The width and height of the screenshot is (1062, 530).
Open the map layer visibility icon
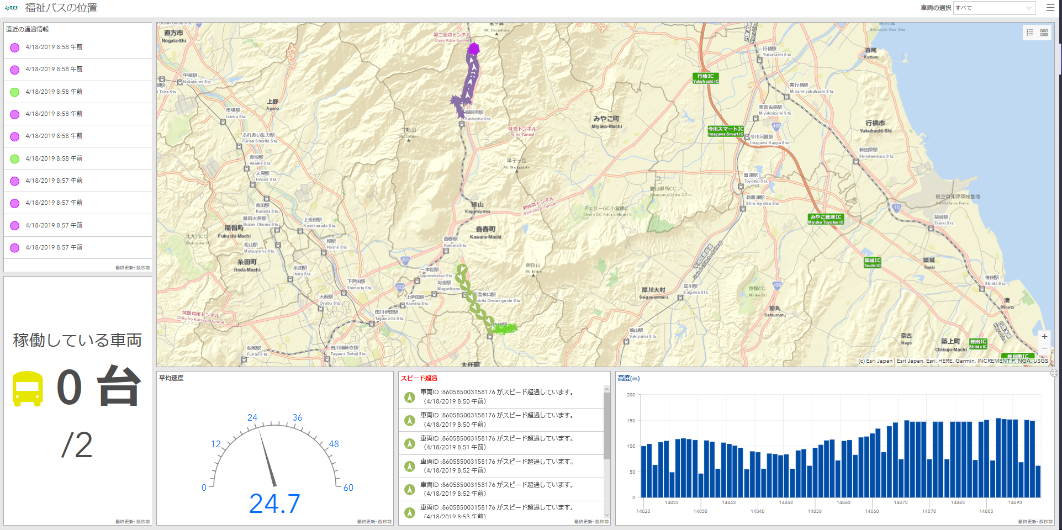coord(1044,33)
